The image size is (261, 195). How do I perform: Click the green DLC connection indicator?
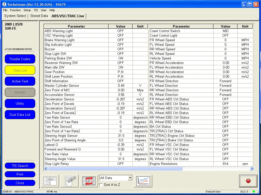pyautogui.click(x=254, y=191)
